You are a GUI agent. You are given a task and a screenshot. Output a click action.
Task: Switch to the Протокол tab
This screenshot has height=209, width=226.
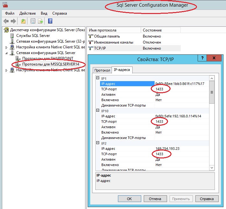[102, 70]
